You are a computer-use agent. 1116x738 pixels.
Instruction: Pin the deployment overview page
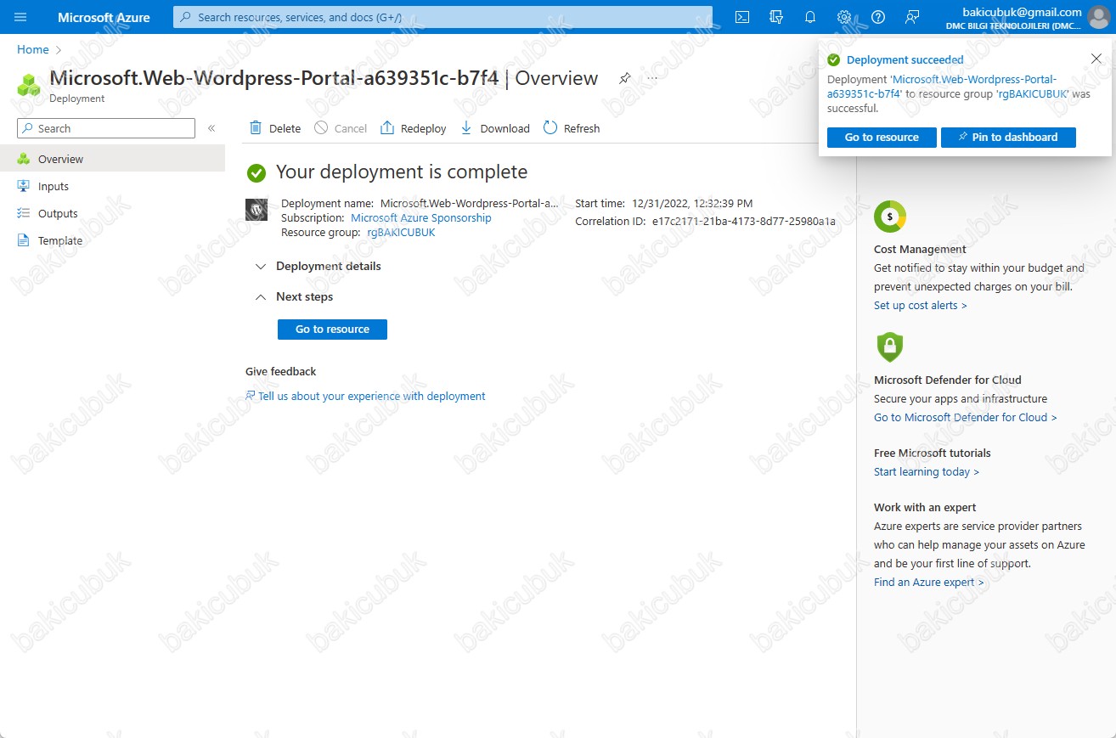click(624, 78)
